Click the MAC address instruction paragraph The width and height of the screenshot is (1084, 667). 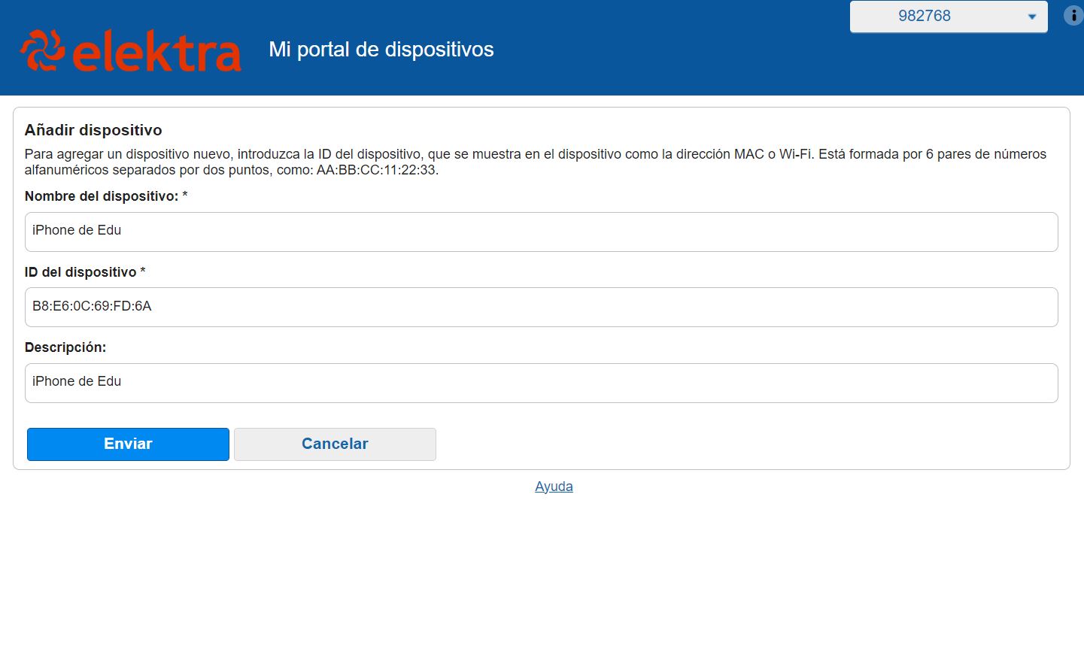535,162
